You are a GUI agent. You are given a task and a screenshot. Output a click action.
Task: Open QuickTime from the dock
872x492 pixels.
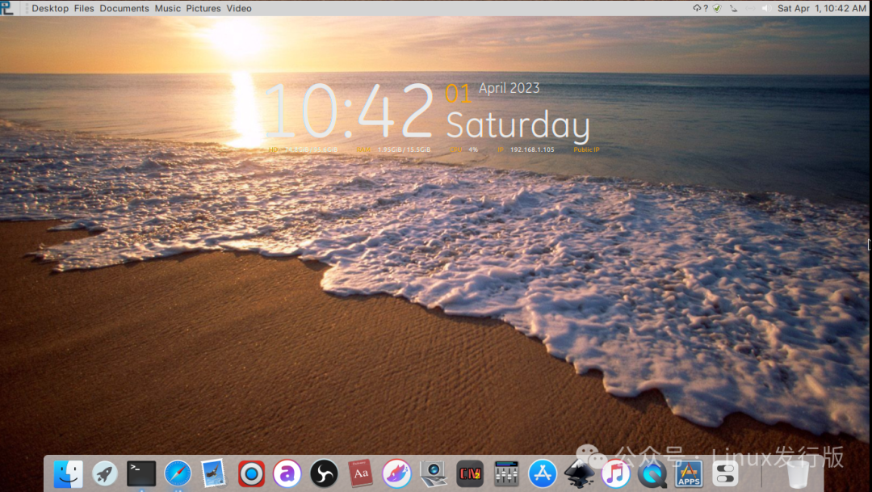(652, 473)
